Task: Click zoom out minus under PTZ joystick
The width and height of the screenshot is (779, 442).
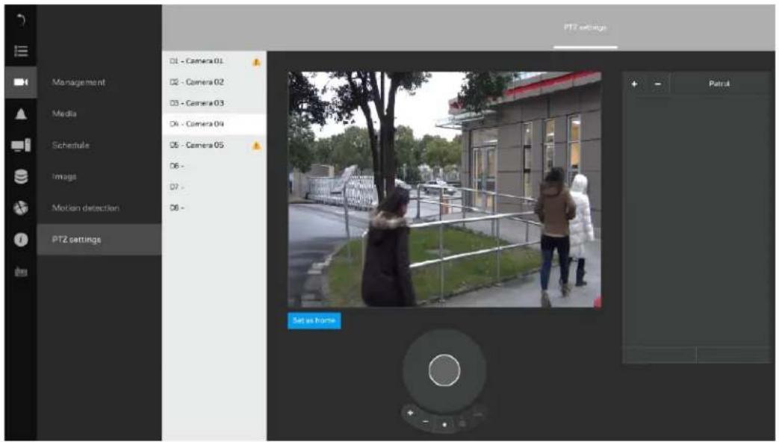Action: click(426, 422)
